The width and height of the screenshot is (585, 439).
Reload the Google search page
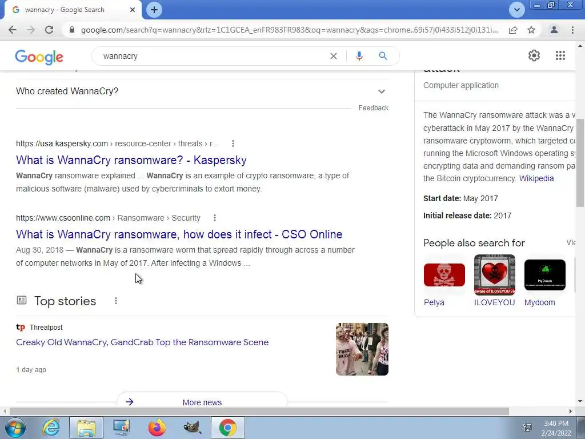pyautogui.click(x=49, y=30)
